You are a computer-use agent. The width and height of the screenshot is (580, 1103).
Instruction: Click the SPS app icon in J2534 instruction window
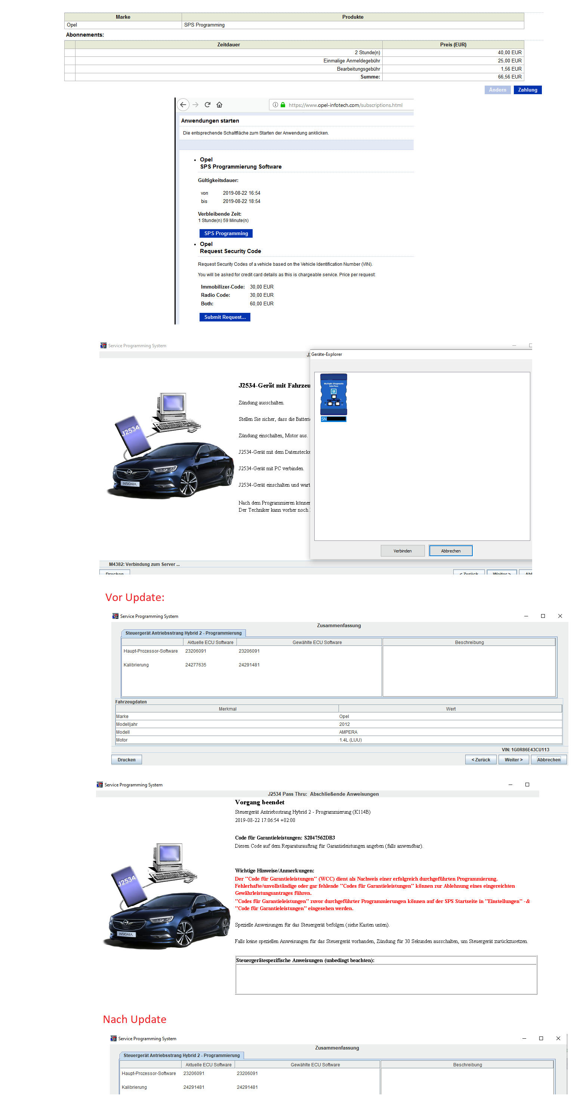[103, 345]
